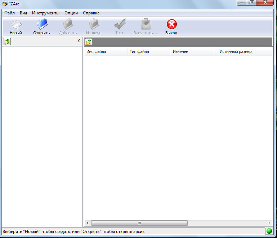Viewport: 277px width, 238px height.
Task: Click the greyed-out Извлечь toolbar icon
Action: 94,24
